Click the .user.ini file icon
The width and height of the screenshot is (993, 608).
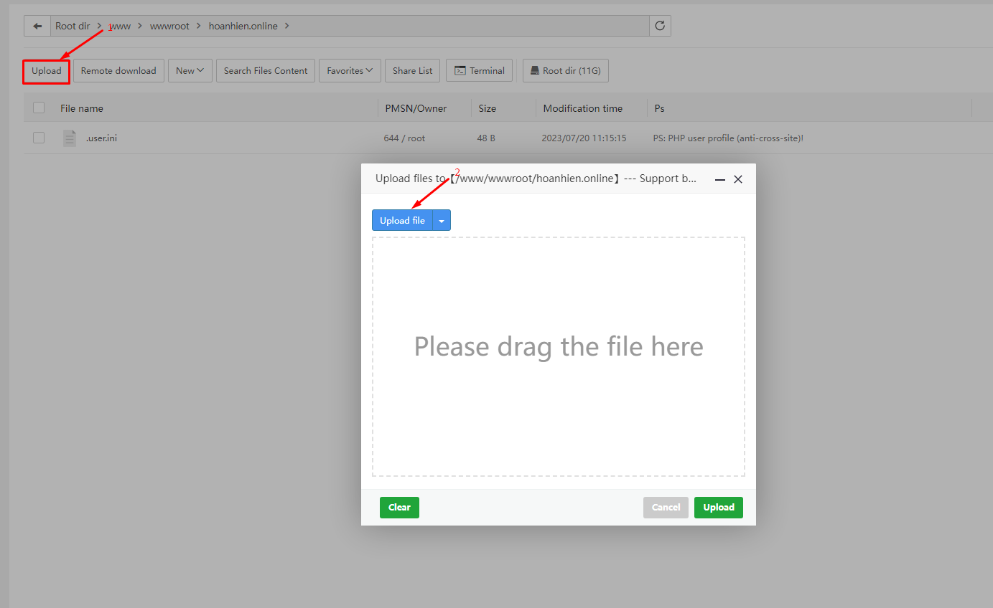[69, 138]
